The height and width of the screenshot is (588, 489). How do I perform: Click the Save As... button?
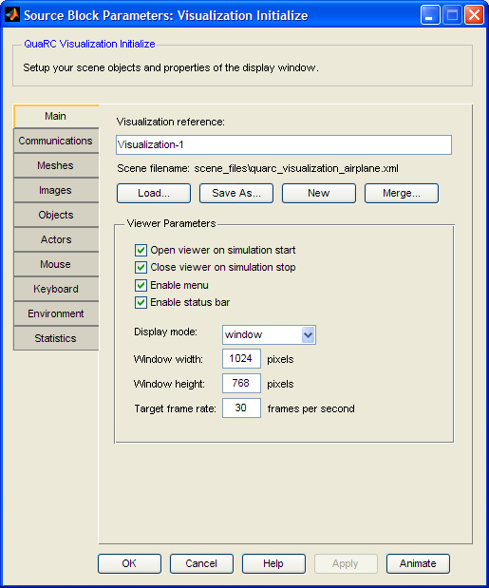236,193
